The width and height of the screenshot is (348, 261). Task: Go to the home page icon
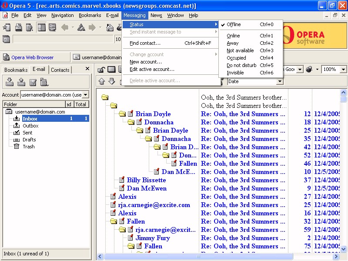110,27
